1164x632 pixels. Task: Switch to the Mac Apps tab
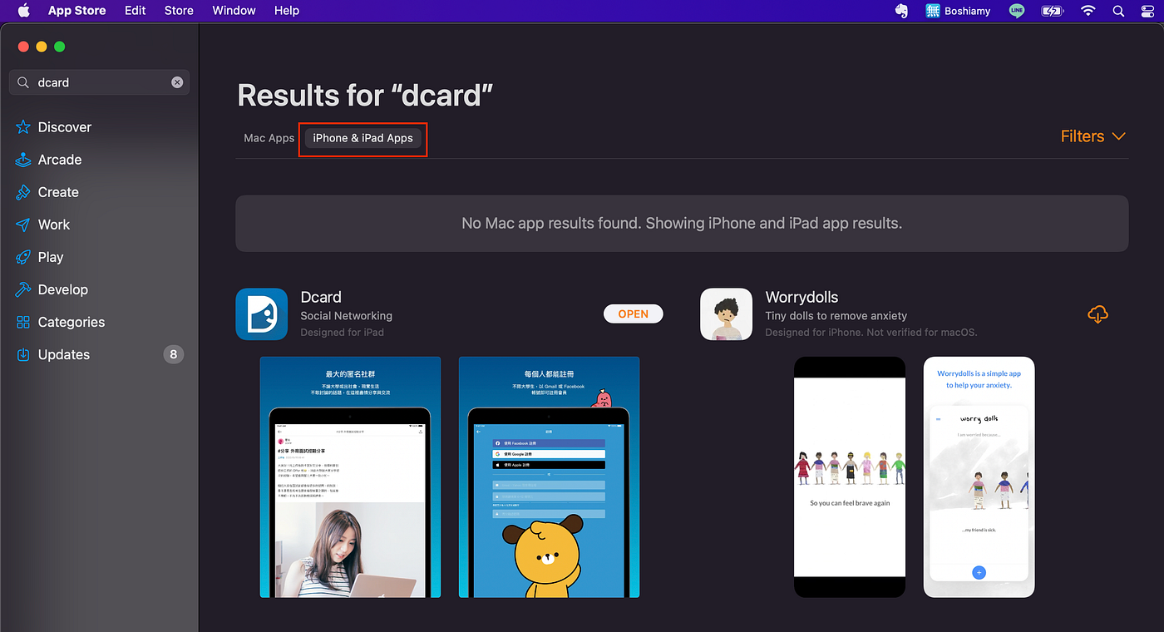click(x=268, y=137)
